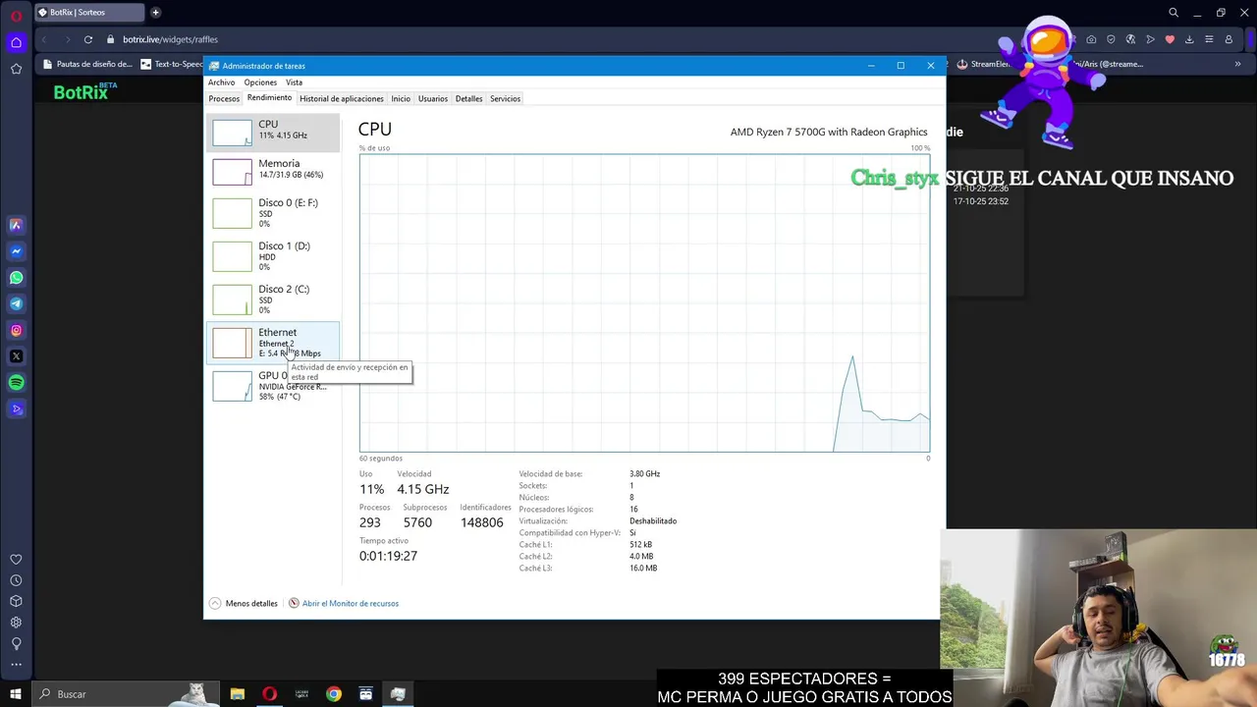Open Messenger in Opera sidebar
This screenshot has width=1257, height=707.
(16, 251)
